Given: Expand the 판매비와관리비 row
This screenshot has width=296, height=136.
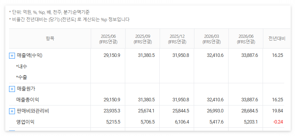Looking at the screenshot, I should (x=12, y=111).
